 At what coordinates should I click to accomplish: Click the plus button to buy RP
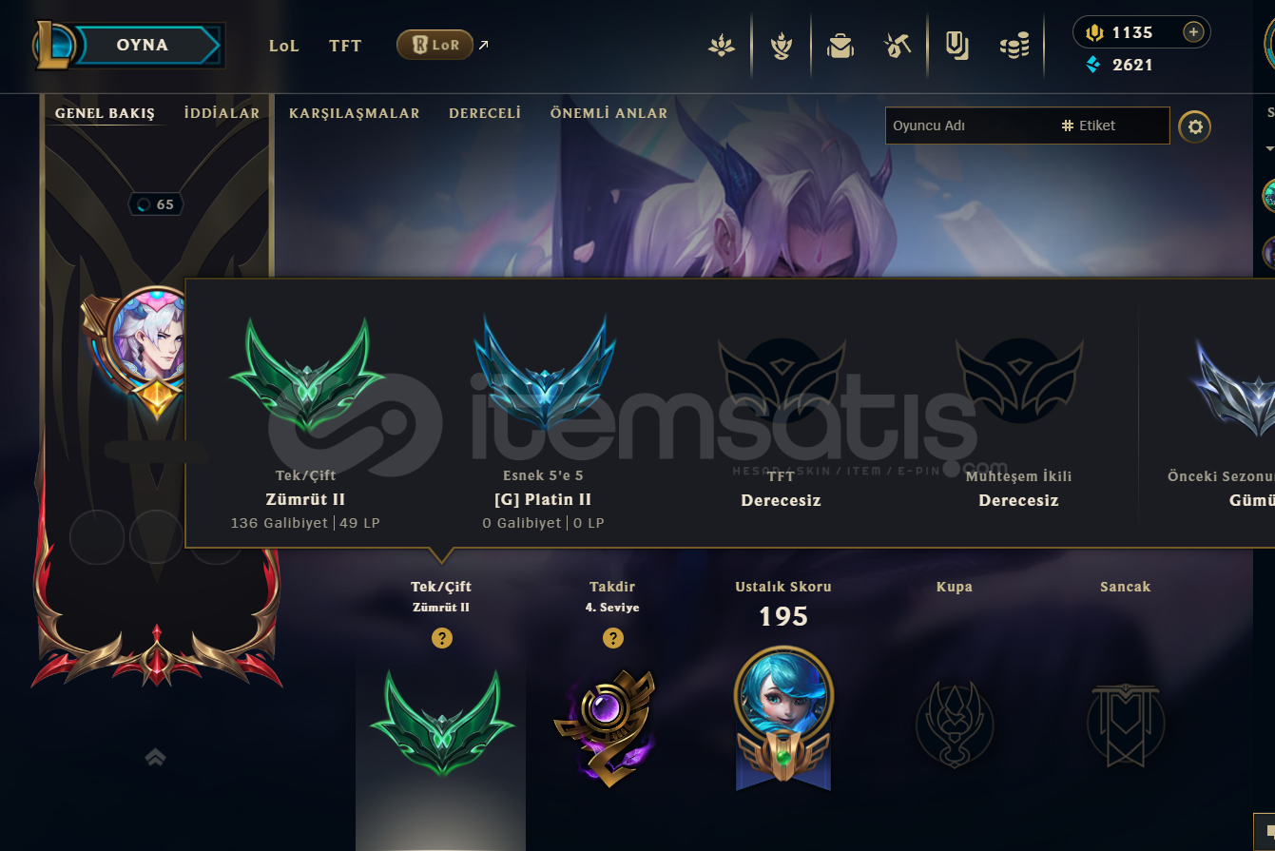pos(1193,32)
